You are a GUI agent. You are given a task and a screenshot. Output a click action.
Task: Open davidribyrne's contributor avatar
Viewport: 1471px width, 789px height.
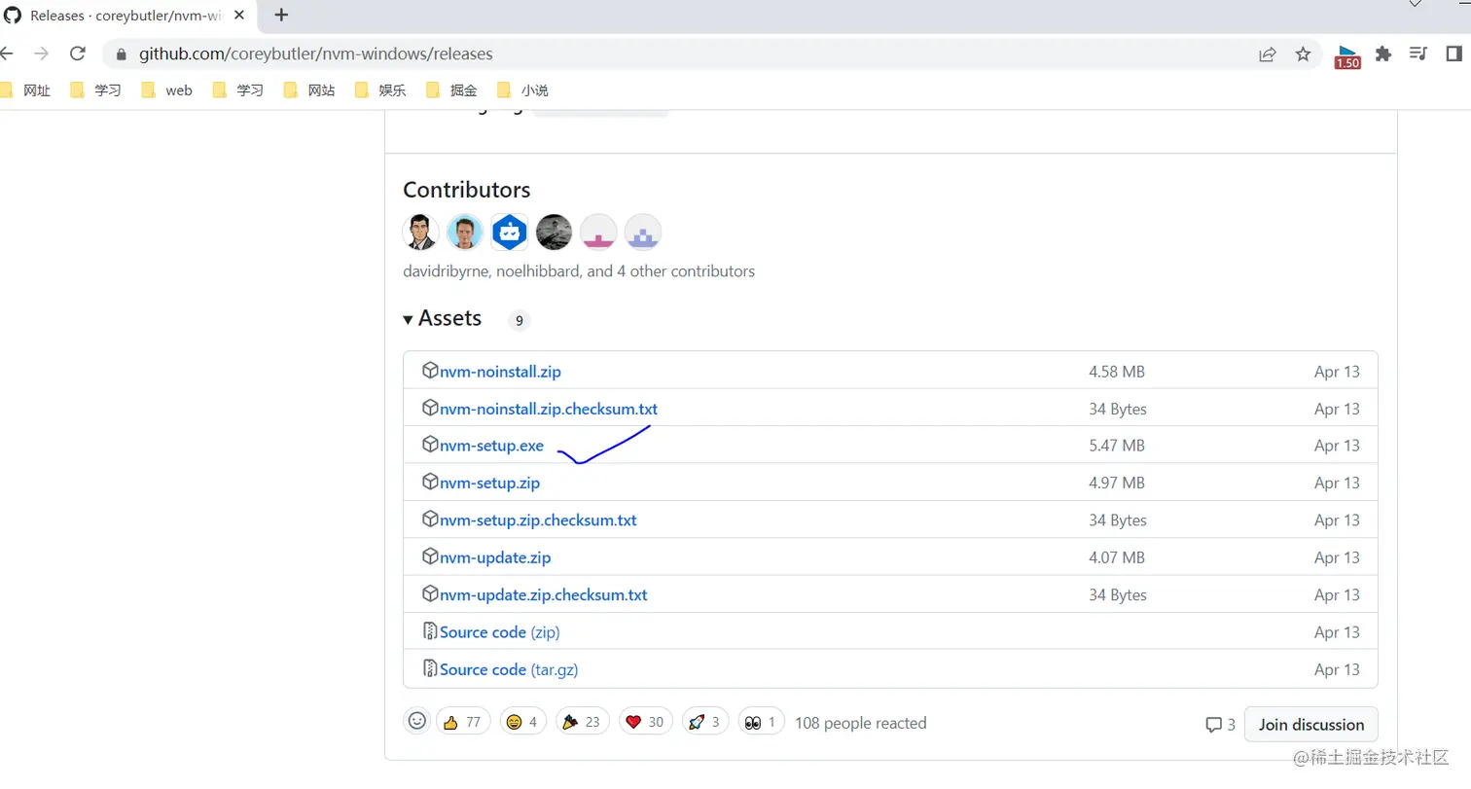(420, 232)
